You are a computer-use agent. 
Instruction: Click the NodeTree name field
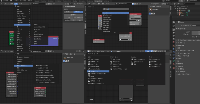(39, 4)
